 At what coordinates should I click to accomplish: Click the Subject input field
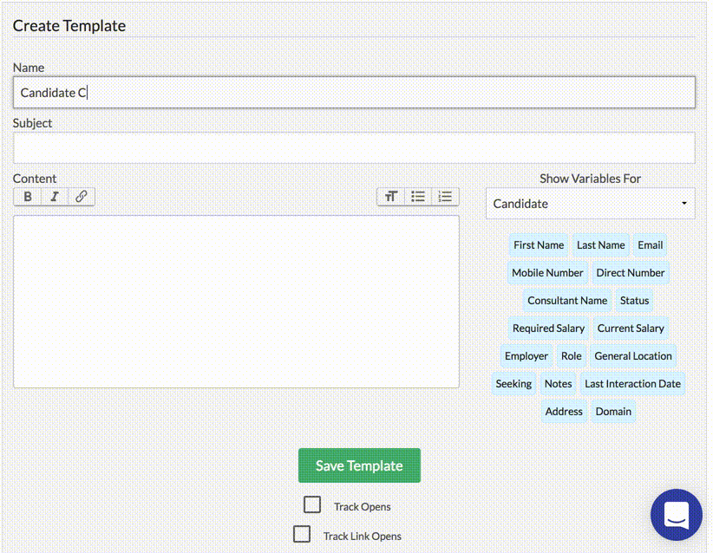click(x=354, y=148)
